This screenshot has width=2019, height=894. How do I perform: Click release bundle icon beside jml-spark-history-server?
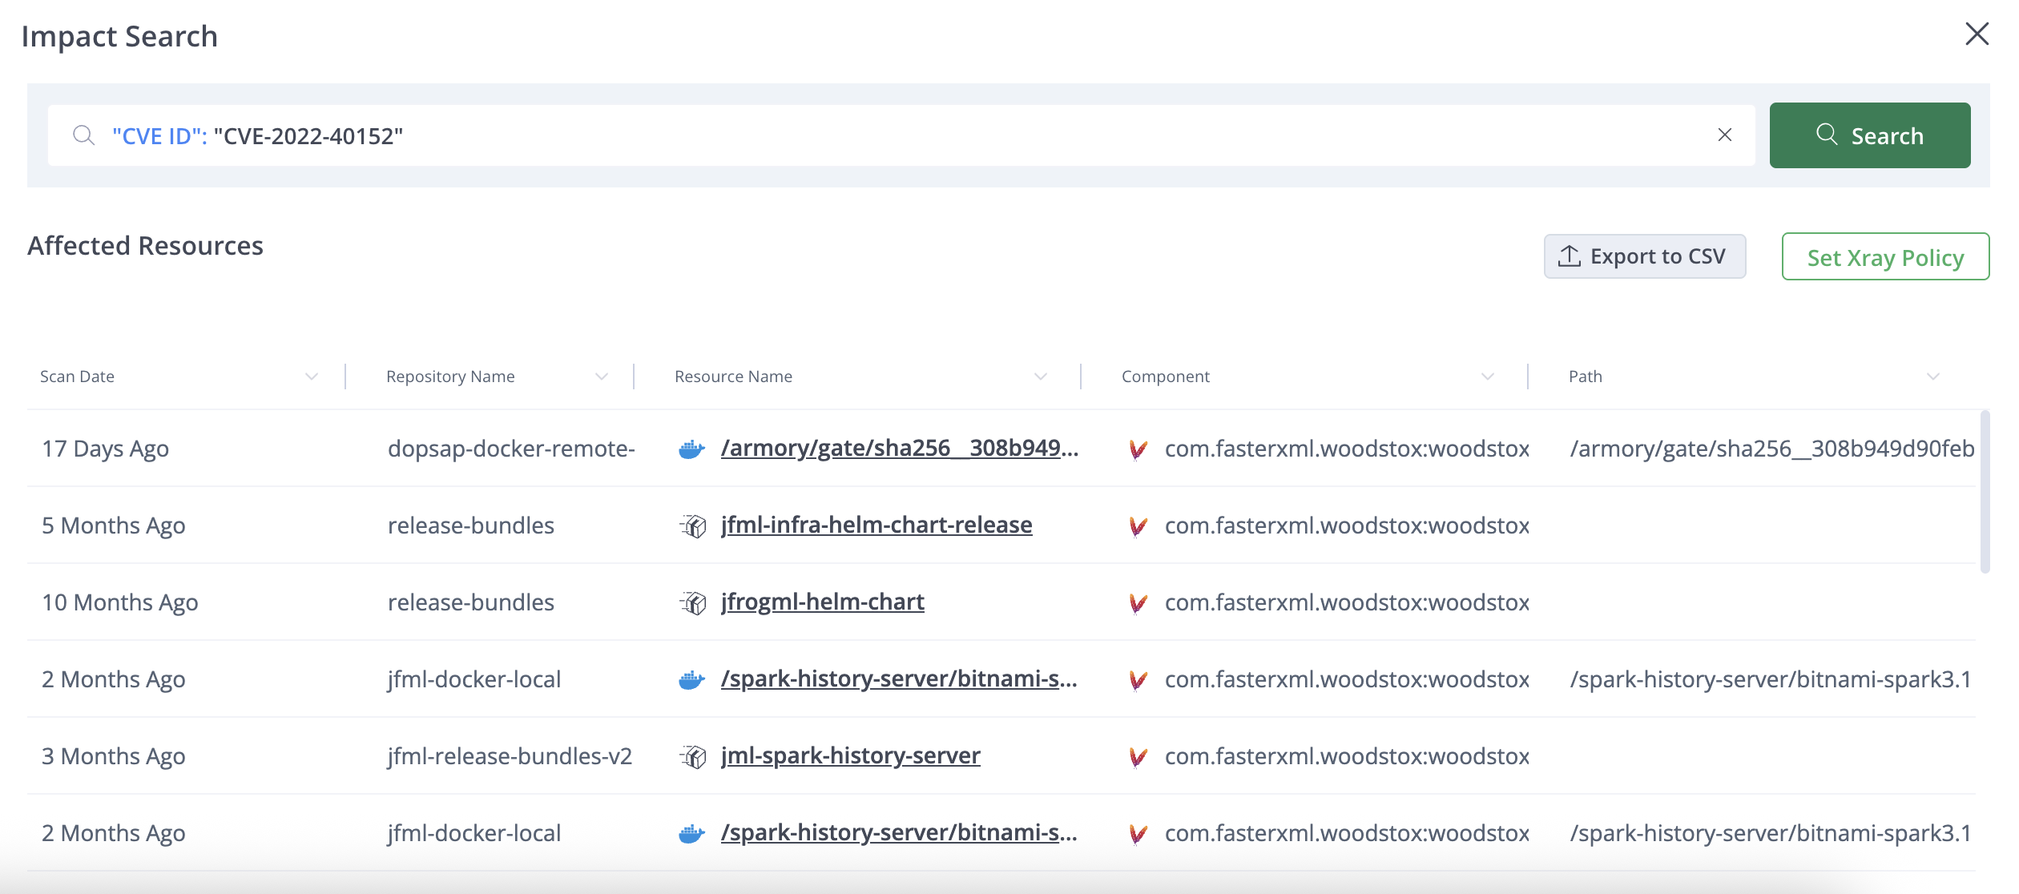693,757
